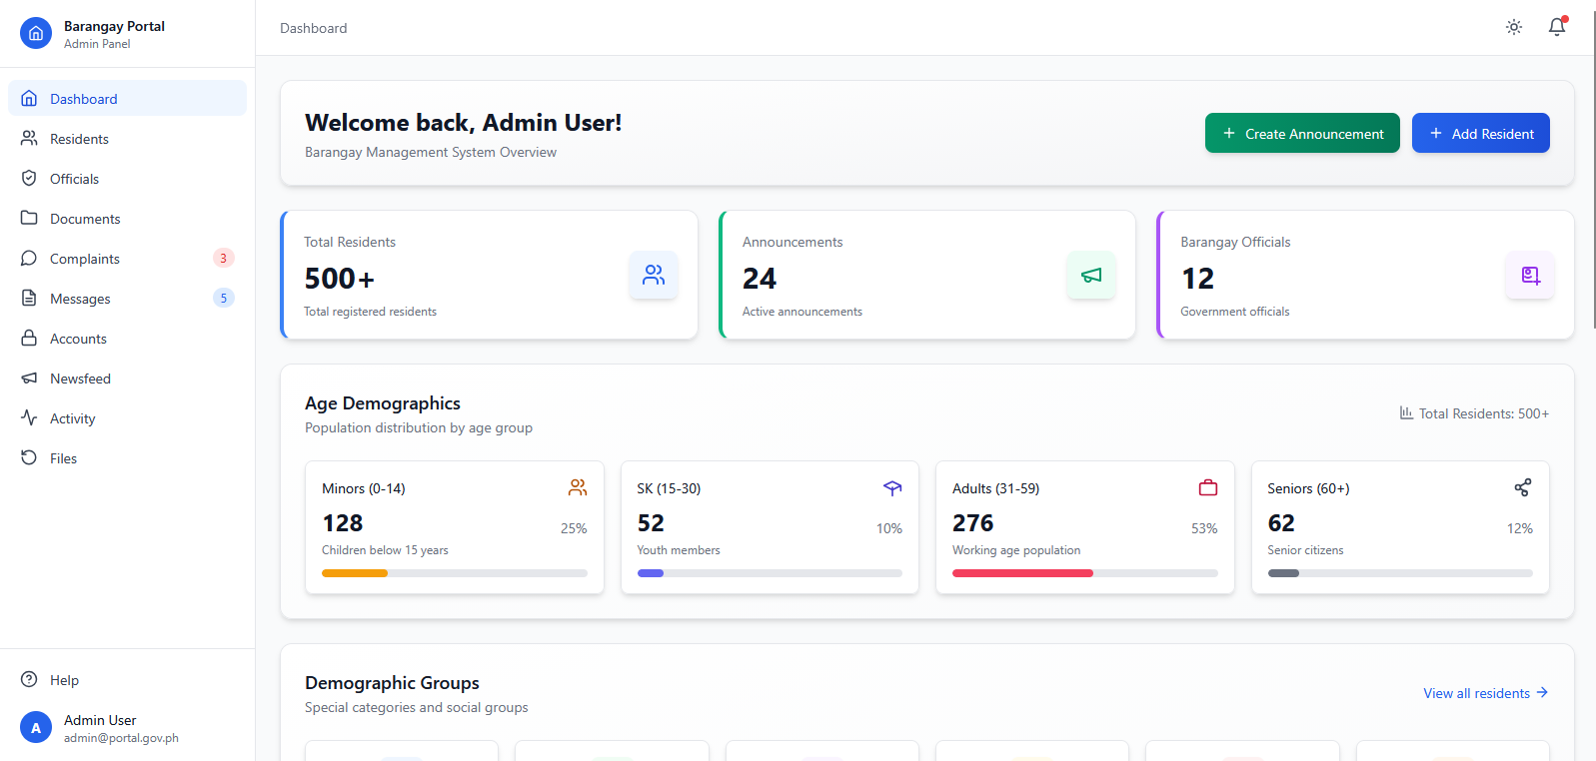
Task: Click the admin@portal.gov.ph email text
Action: 121,738
